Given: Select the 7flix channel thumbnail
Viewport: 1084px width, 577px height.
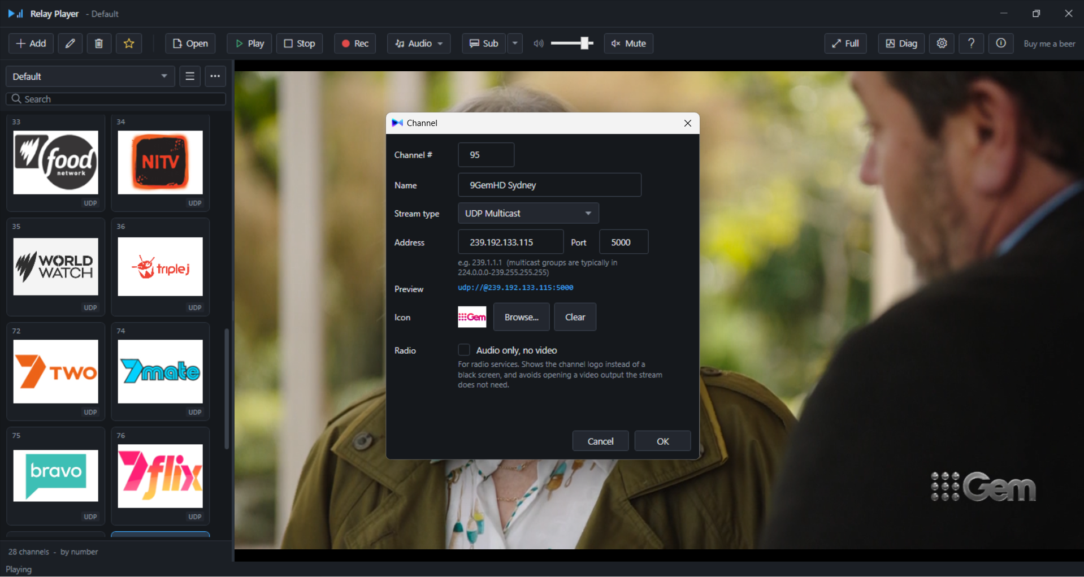Looking at the screenshot, I should pyautogui.click(x=161, y=476).
